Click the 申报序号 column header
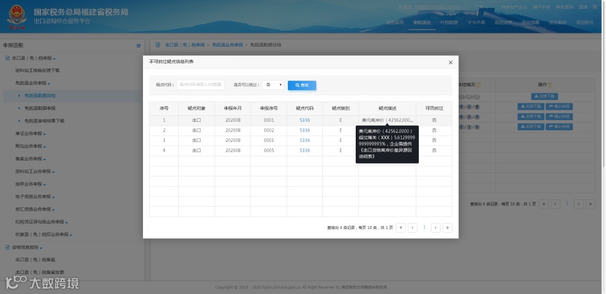Image resolution: width=606 pixels, height=294 pixels. [x=268, y=109]
